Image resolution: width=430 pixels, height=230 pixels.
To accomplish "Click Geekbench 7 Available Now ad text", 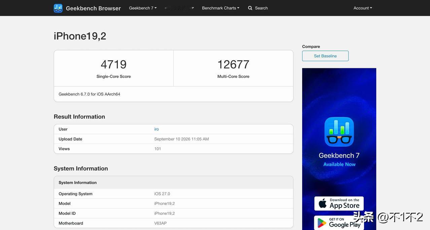I will 339,159.
